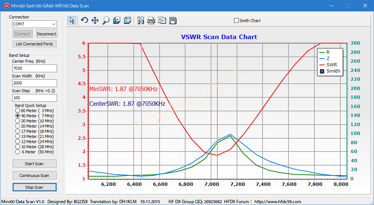Open the COM7 port dropdown
The image size is (374, 205).
click(x=53, y=24)
